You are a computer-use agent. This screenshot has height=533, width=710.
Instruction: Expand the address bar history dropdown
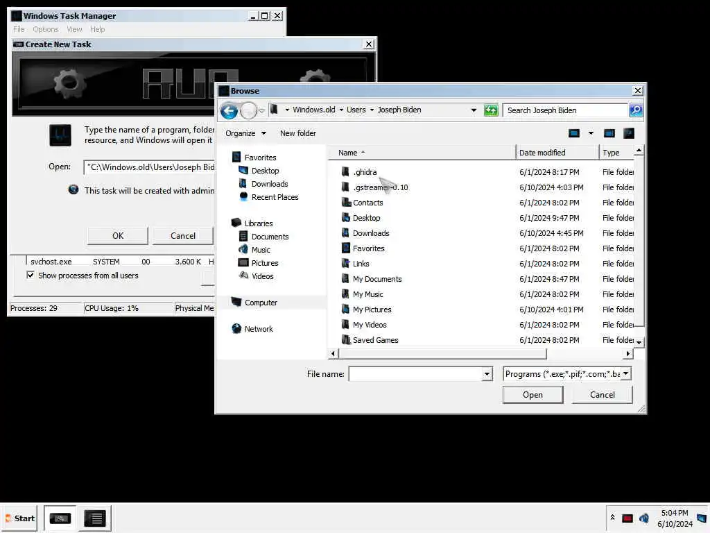[x=474, y=110]
